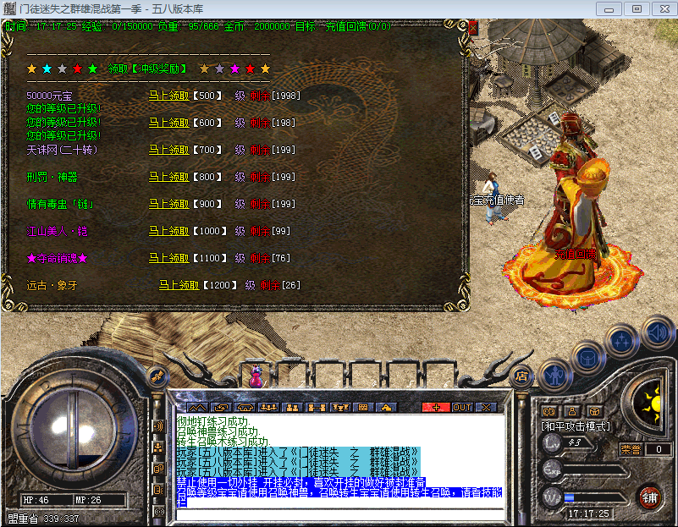Click the 元宝充值使者 NPC
Screen dimensions: 678x527
click(x=493, y=198)
